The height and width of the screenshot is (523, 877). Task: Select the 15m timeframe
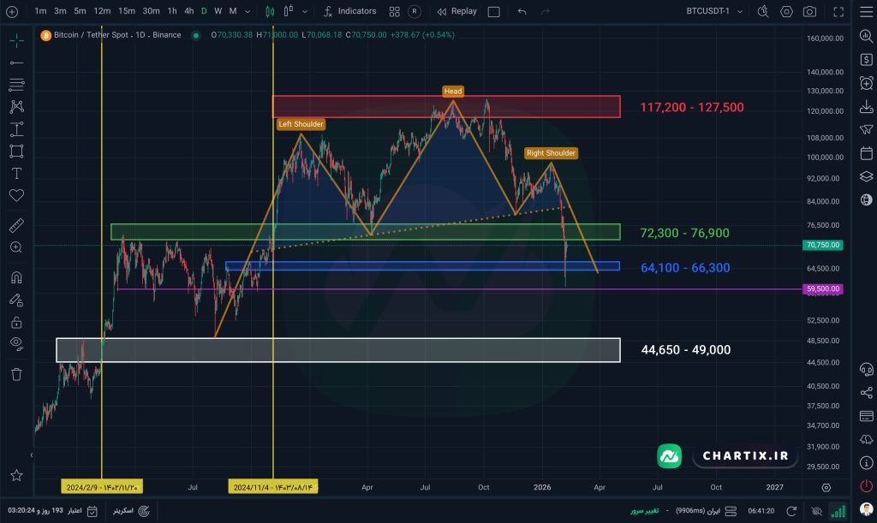(126, 11)
